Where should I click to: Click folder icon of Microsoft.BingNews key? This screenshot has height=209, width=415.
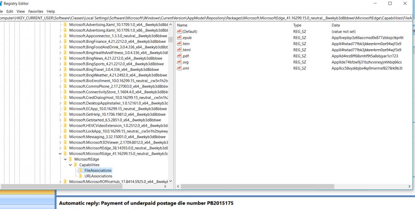(65, 58)
